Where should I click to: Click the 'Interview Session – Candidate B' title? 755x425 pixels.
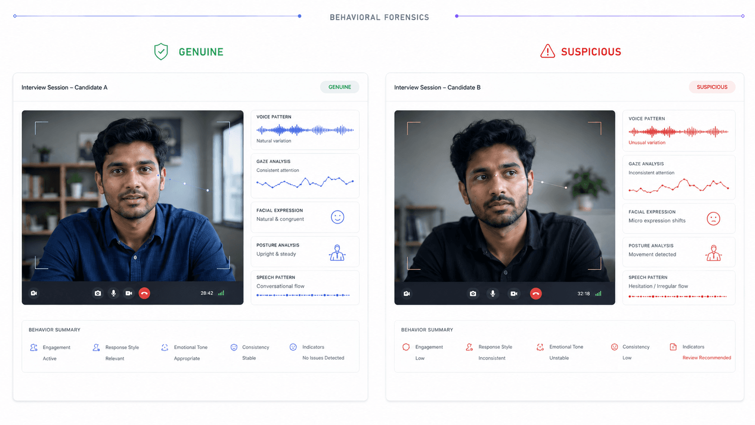pyautogui.click(x=437, y=88)
